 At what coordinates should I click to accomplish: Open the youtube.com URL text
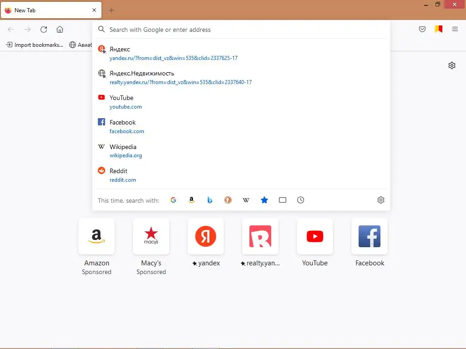(x=126, y=107)
